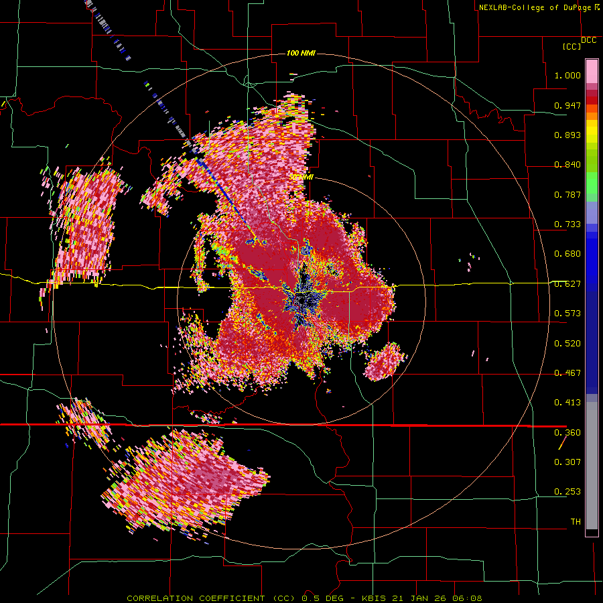Click the TH threshold label
Screen dimensions: 603x603
576,521
